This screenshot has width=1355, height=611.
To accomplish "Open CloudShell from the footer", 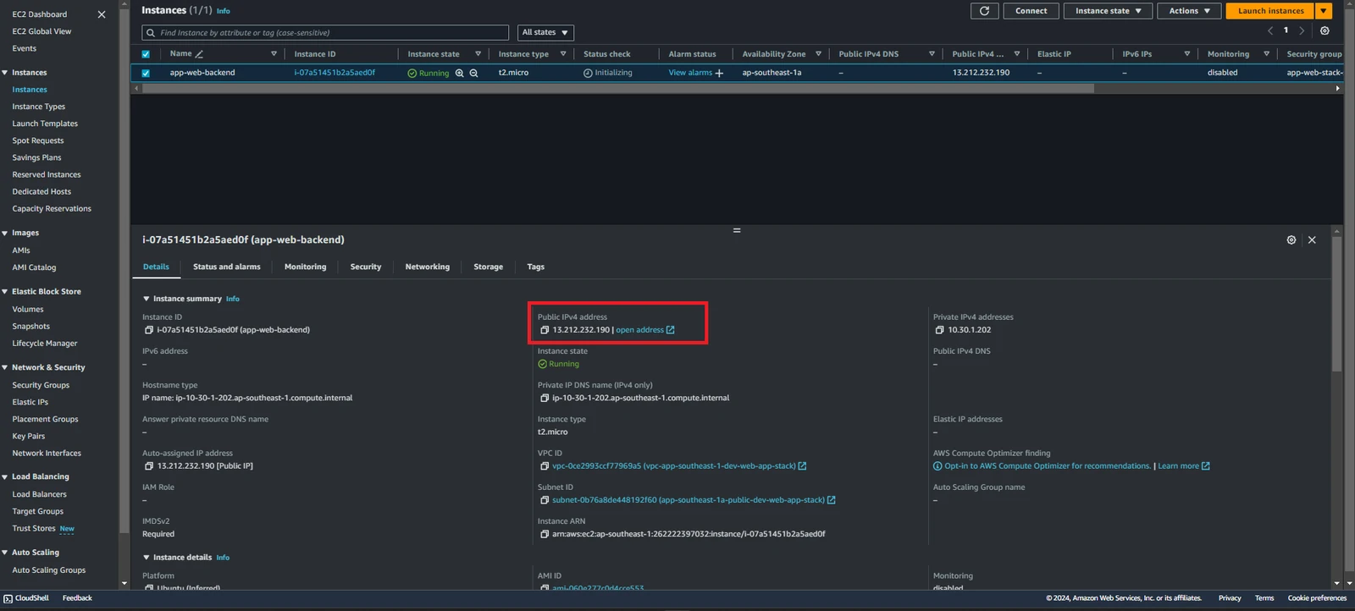I will (x=26, y=598).
